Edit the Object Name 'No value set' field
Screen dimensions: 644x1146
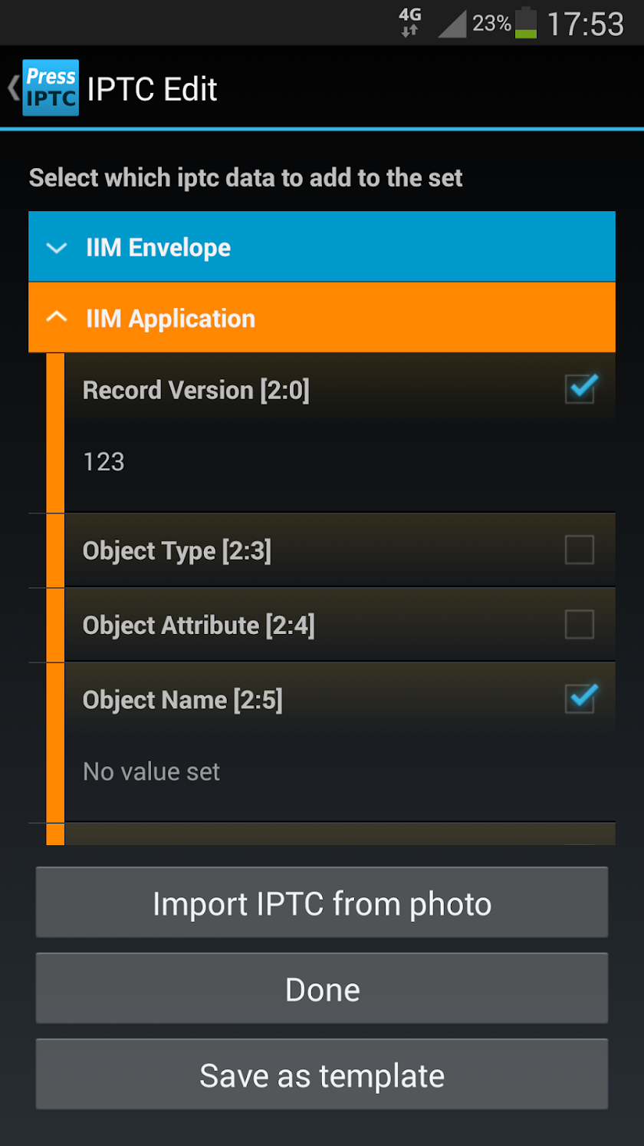pyautogui.click(x=151, y=771)
